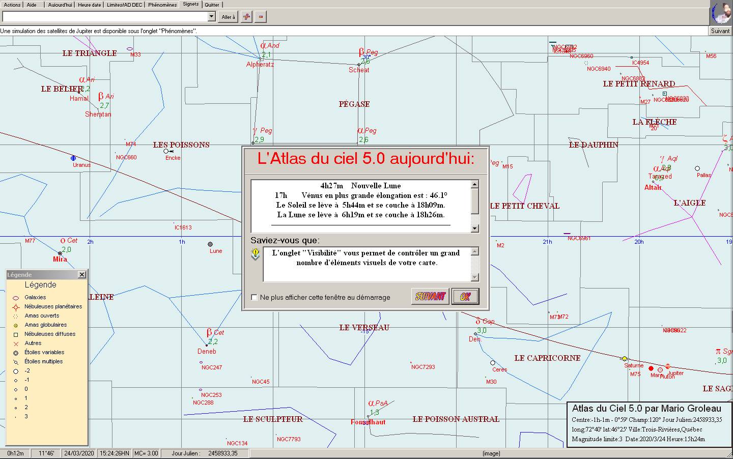
Task: Open the Limites/AD DEC tab
Action: pos(125,5)
